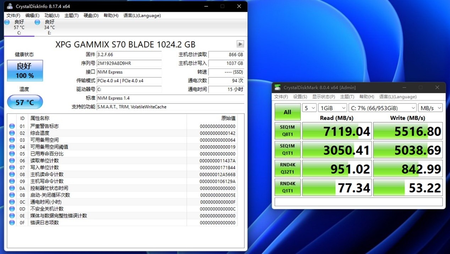Click the serial number field 2M1929A8D9HR
The height and width of the screenshot is (254, 450).
coord(129,63)
